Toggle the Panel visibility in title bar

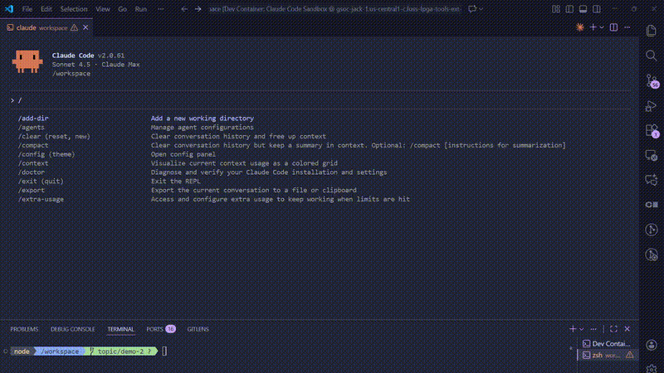583,9
